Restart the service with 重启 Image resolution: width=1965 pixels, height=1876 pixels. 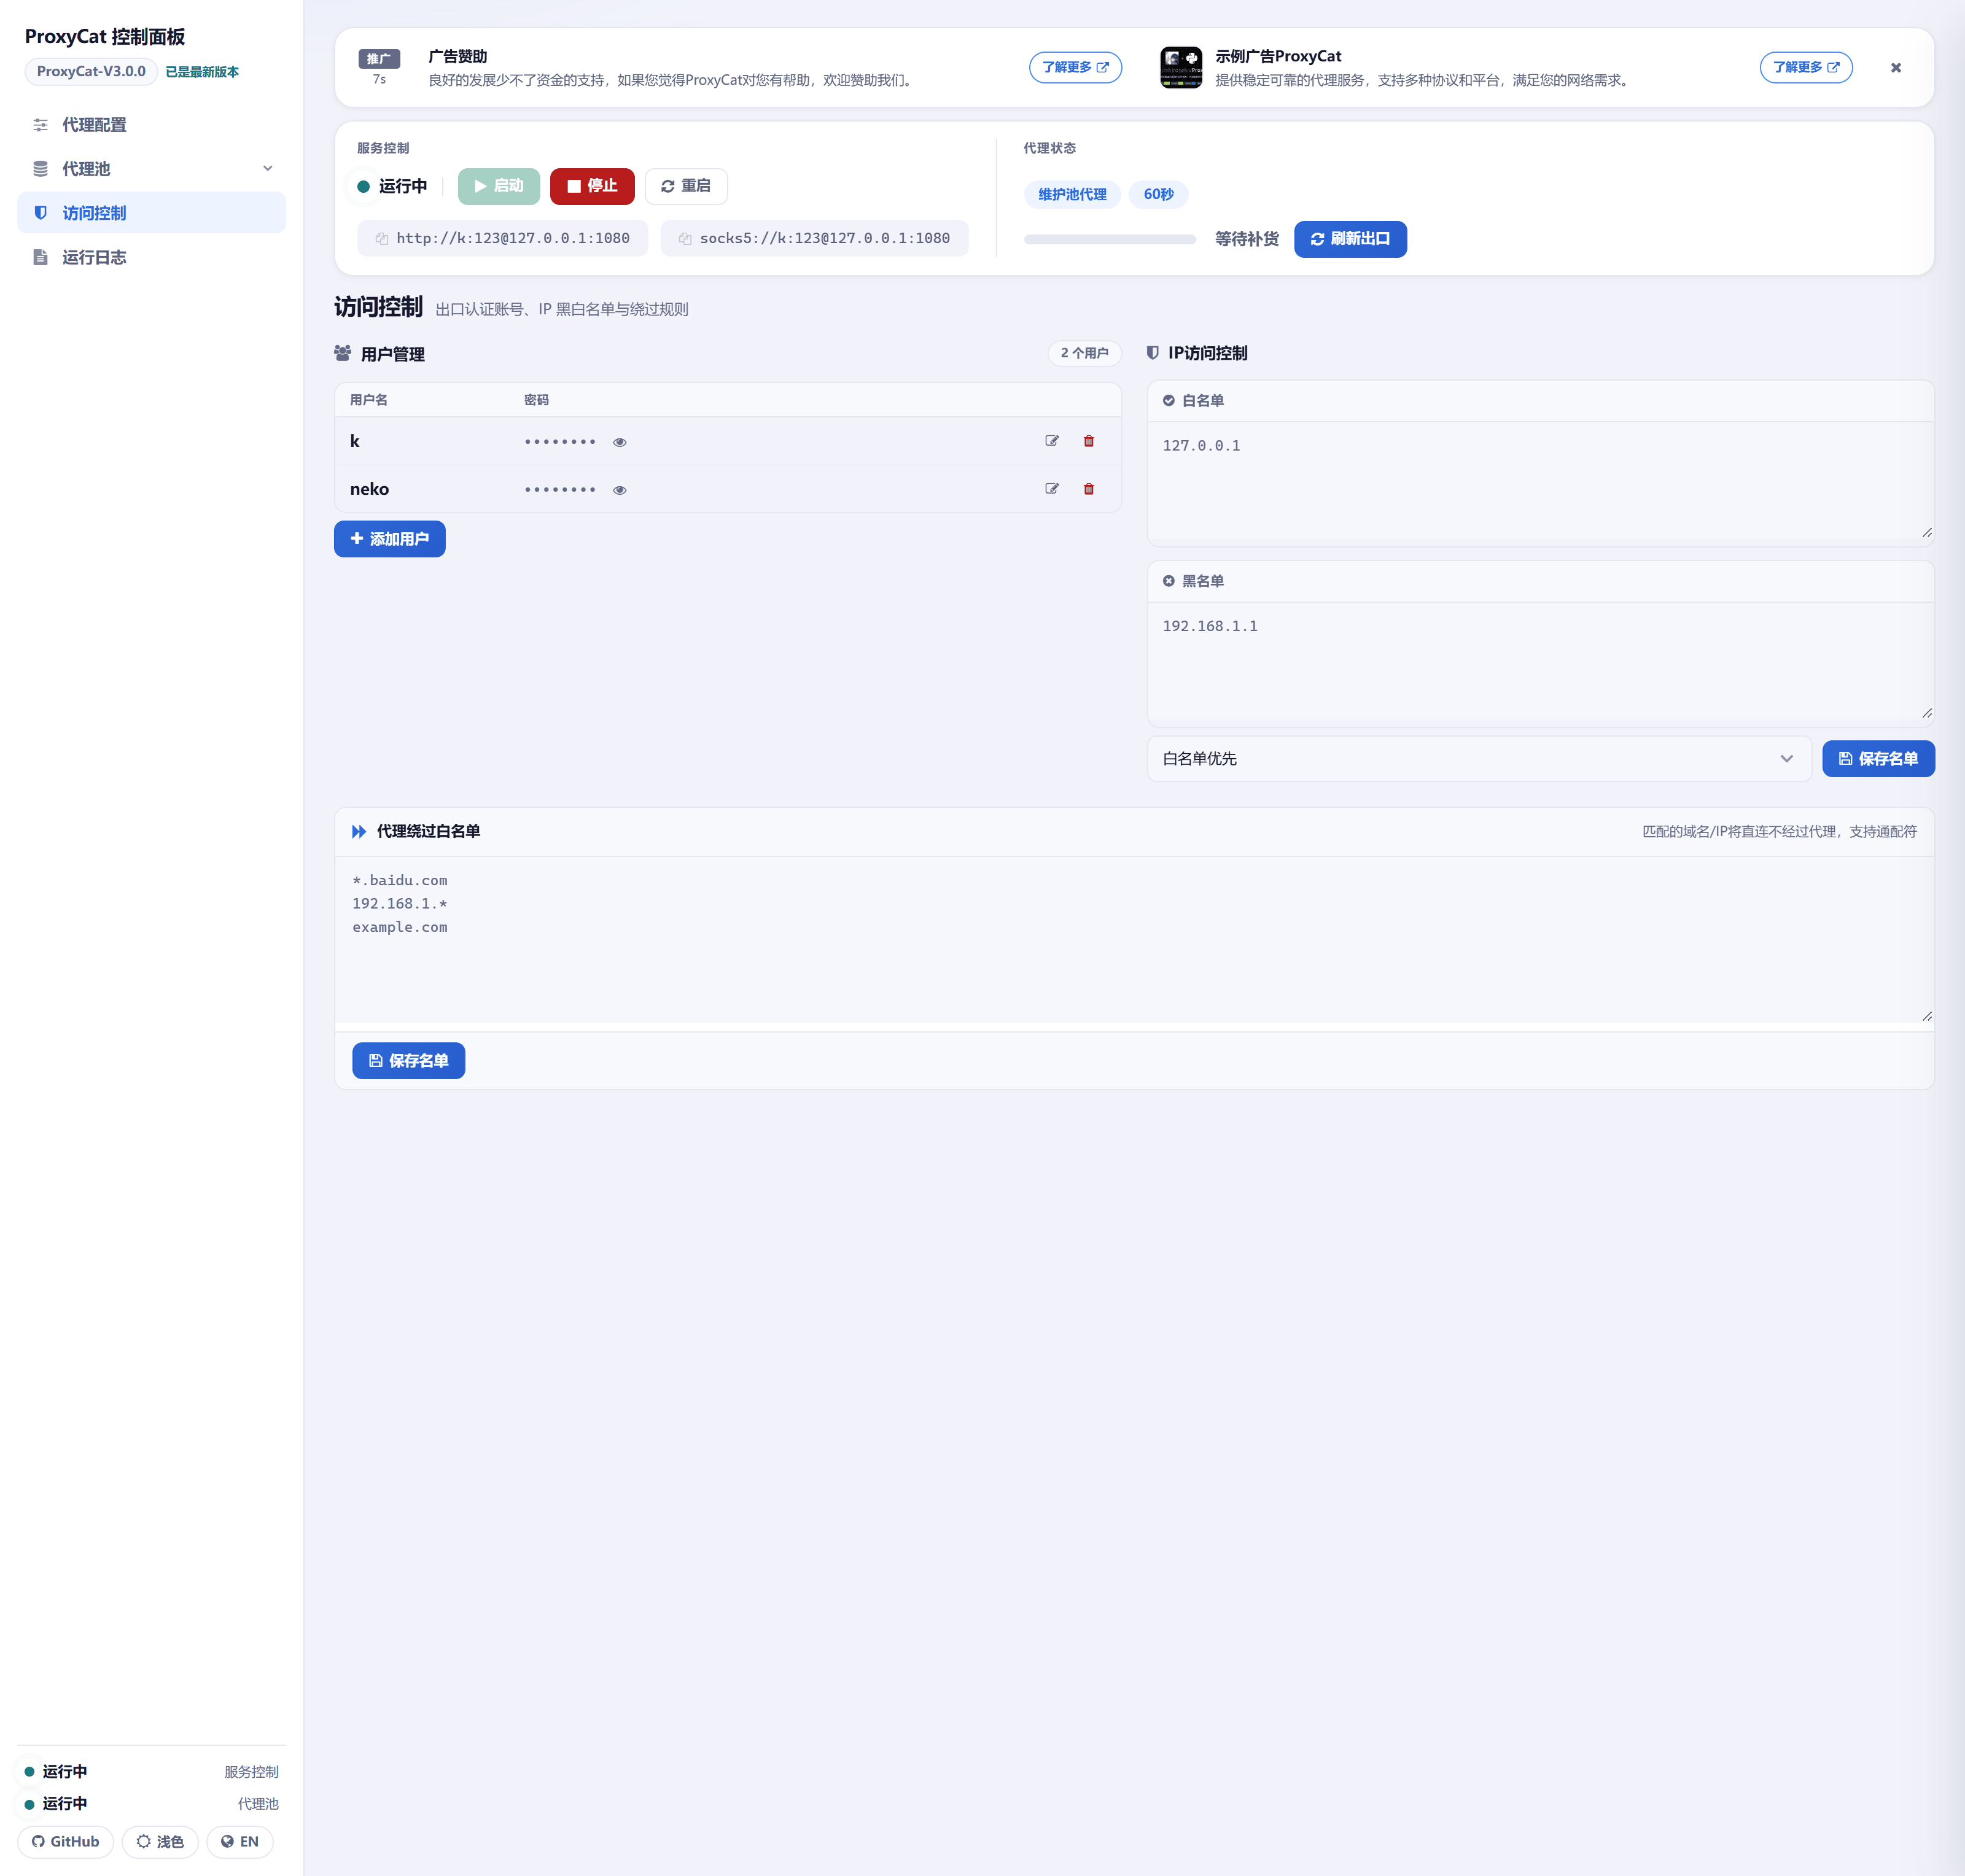[x=685, y=186]
